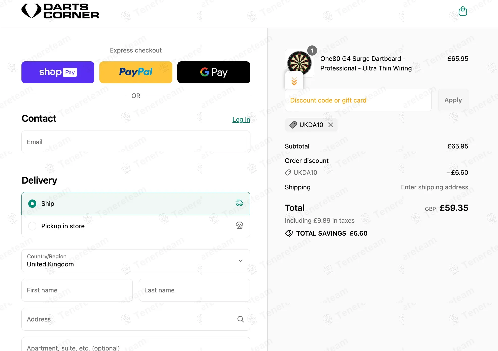Check out with Google Pay

click(214, 72)
